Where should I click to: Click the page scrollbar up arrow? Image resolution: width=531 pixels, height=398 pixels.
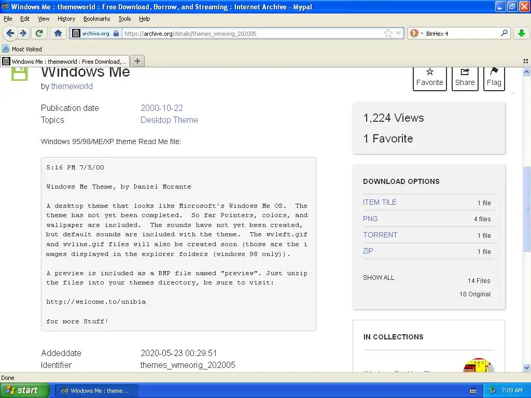(x=526, y=72)
